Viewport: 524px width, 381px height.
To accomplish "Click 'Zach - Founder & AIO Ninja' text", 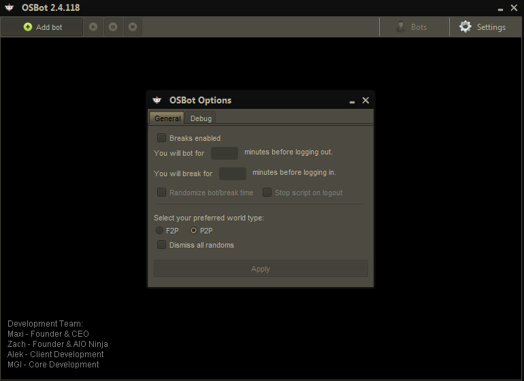I will [x=57, y=344].
